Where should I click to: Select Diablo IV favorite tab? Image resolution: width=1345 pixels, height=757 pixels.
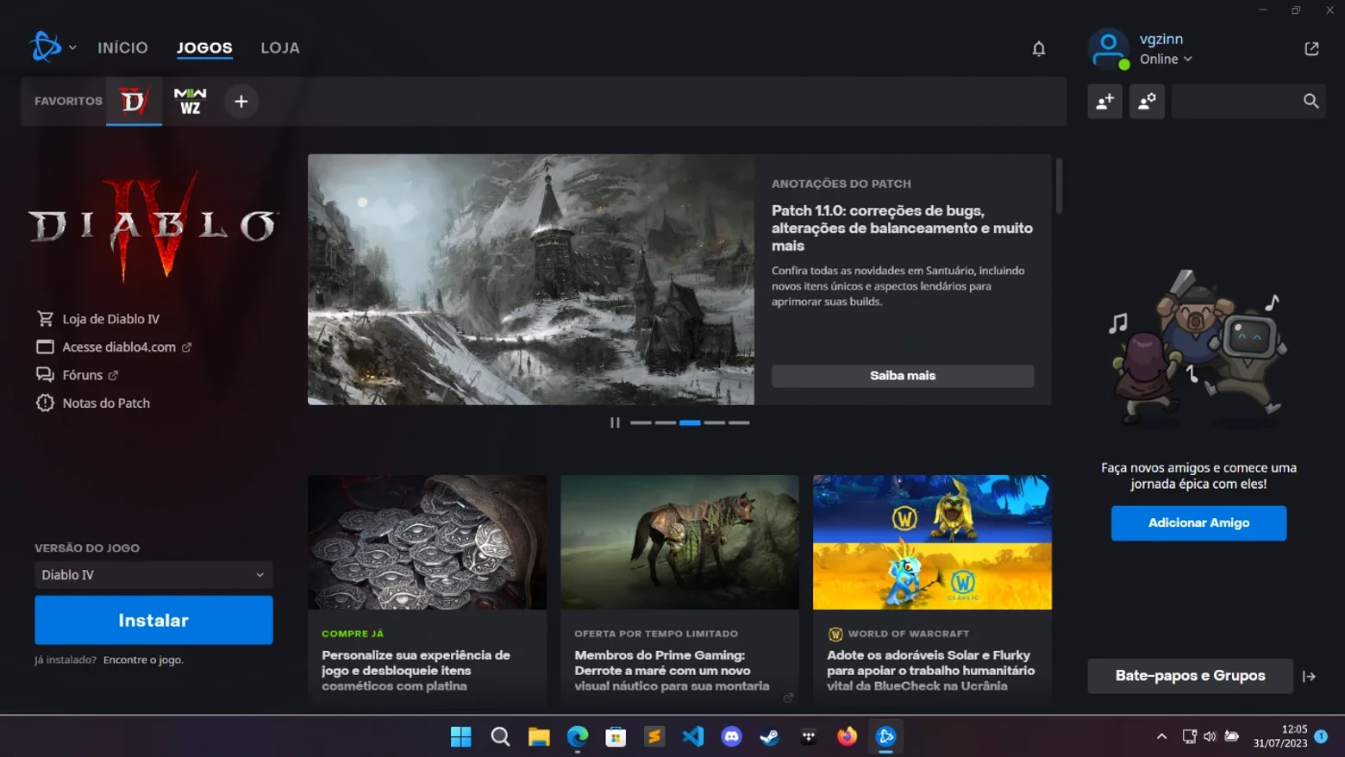[134, 101]
